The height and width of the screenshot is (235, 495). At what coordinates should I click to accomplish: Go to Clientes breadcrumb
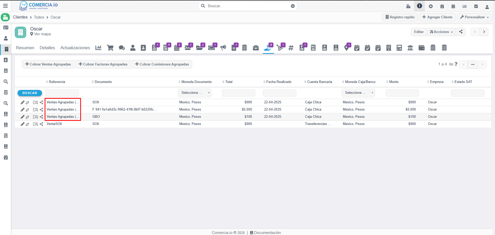[20, 17]
